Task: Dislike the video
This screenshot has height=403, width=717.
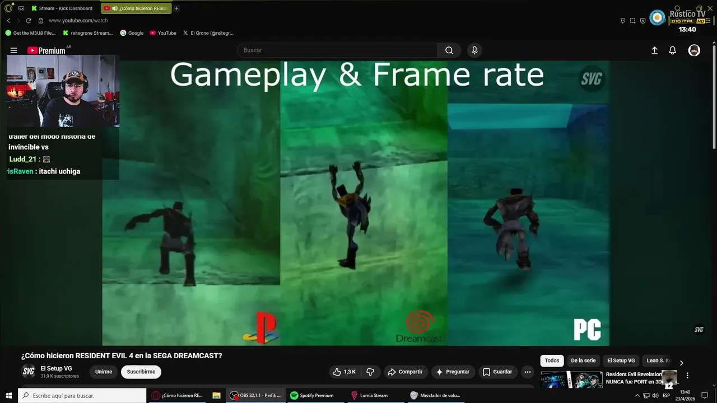Action: 370,372
